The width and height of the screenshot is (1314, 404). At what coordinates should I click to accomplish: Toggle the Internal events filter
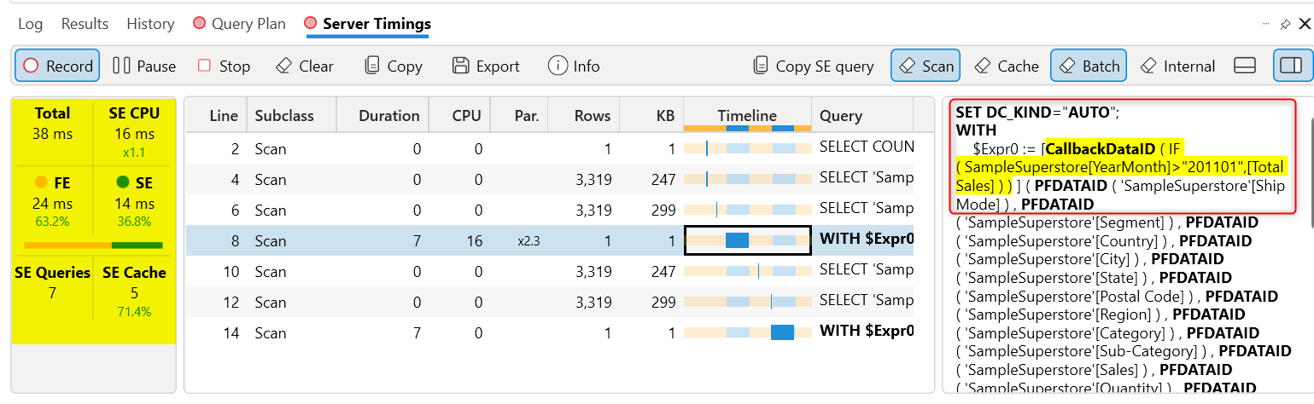[x=1177, y=66]
